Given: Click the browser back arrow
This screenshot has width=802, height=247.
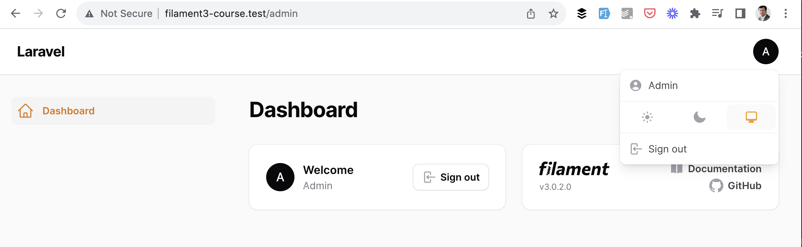Looking at the screenshot, I should point(16,13).
